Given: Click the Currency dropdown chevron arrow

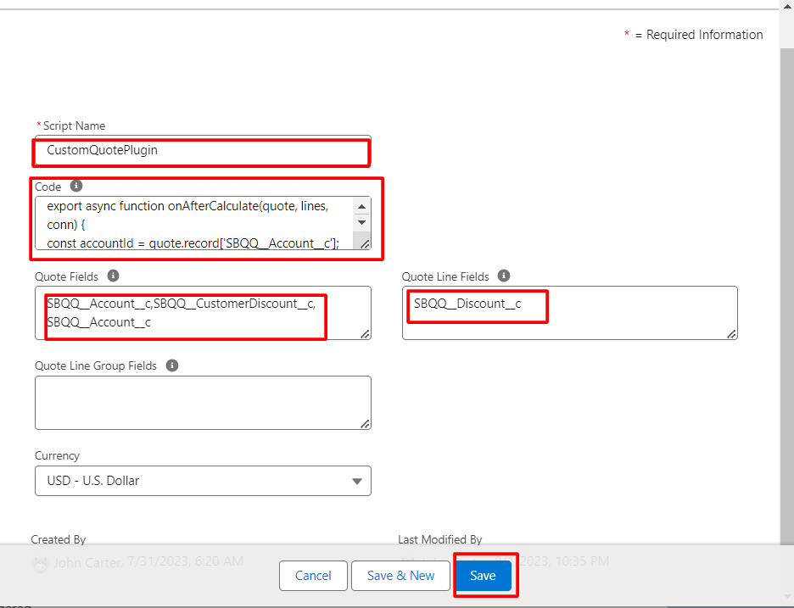Looking at the screenshot, I should tap(356, 481).
